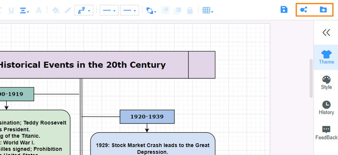Click the fill color bucket icon
This screenshot has width=338, height=155.
coord(56,10)
